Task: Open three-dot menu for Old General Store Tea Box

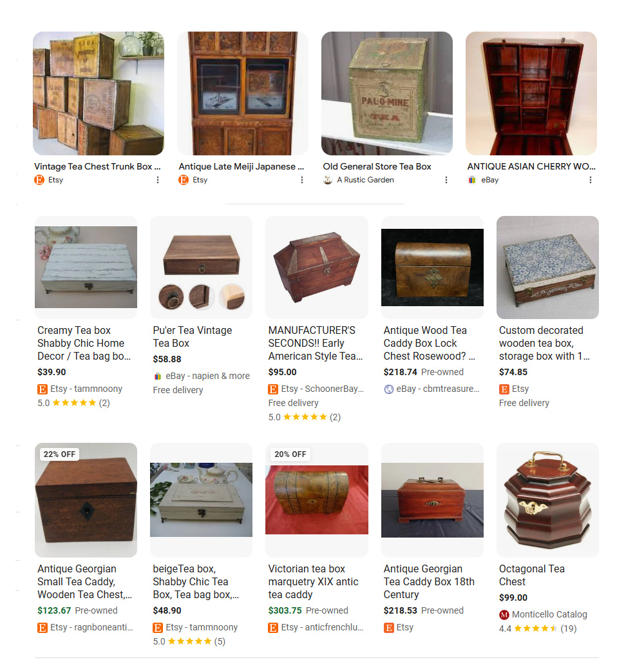Action: (x=446, y=180)
